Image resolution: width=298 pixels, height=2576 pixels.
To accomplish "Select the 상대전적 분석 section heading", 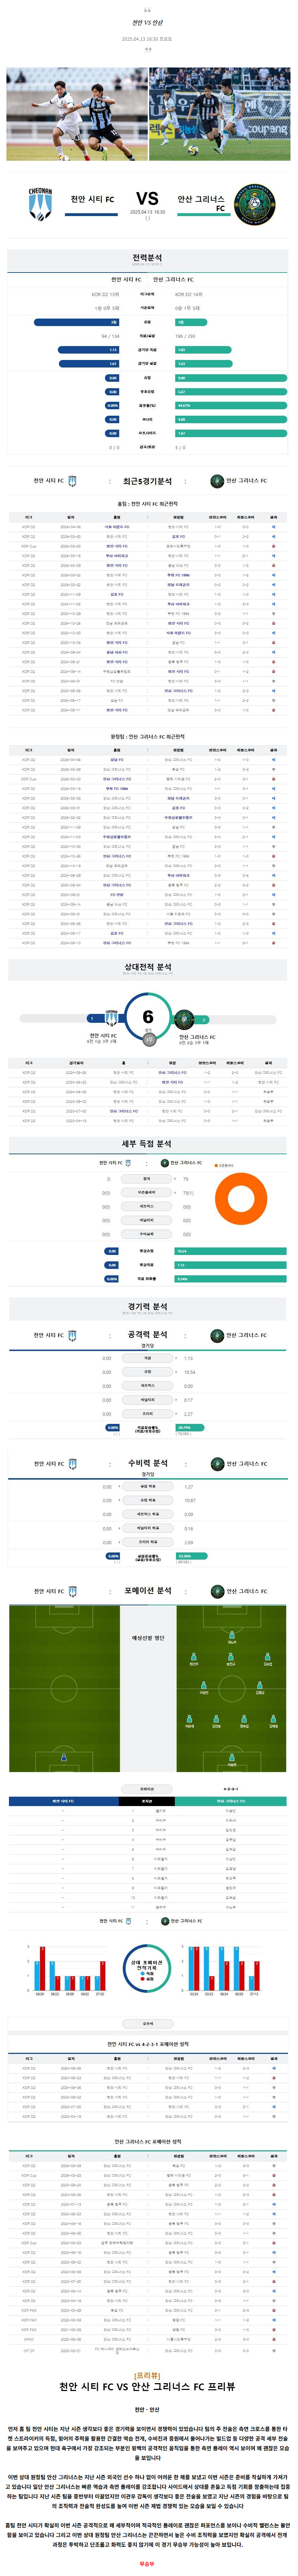I will point(148,968).
